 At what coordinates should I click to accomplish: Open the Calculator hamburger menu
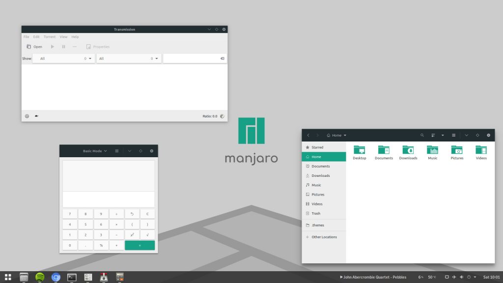[117, 151]
